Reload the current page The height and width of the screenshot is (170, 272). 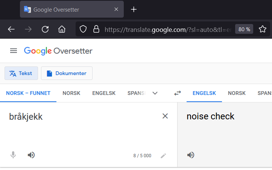[x=45, y=29]
